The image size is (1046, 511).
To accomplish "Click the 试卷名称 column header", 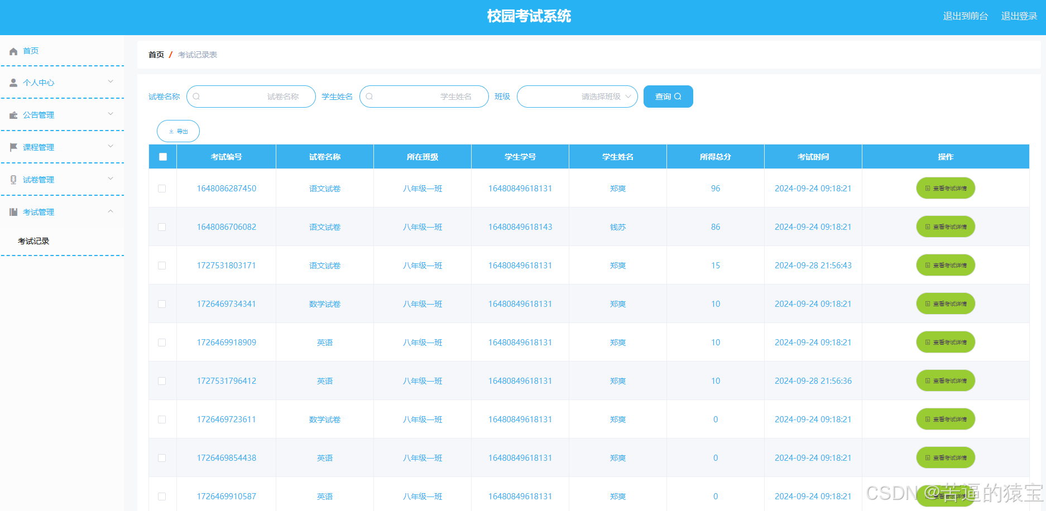I will (325, 157).
